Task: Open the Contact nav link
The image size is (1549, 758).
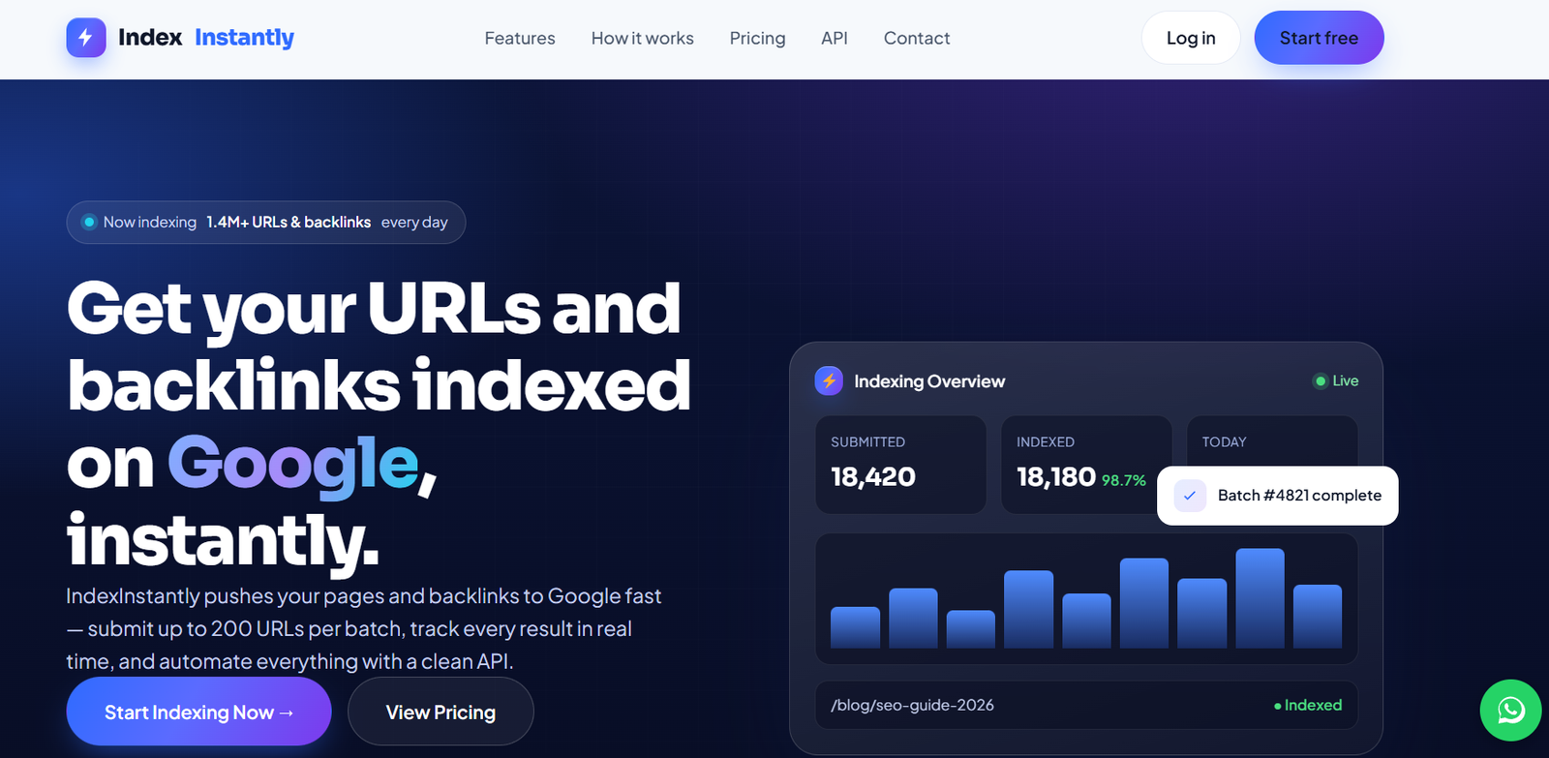Action: pos(917,38)
